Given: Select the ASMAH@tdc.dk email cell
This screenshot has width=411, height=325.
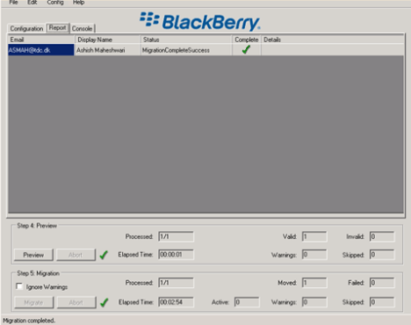Looking at the screenshot, I should coord(41,50).
